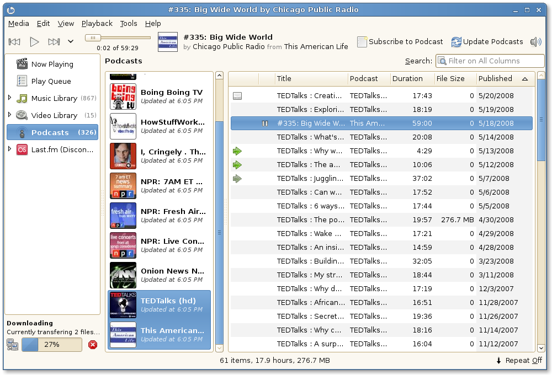The height and width of the screenshot is (375, 552).
Task: Select TEDTalks episode published 11/12/2007
Action: [381, 344]
